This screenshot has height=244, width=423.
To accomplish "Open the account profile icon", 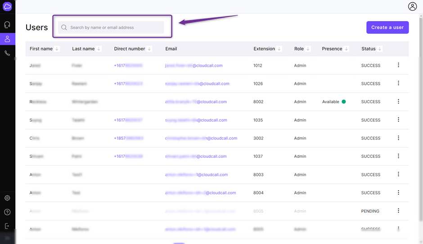I will [x=412, y=6].
